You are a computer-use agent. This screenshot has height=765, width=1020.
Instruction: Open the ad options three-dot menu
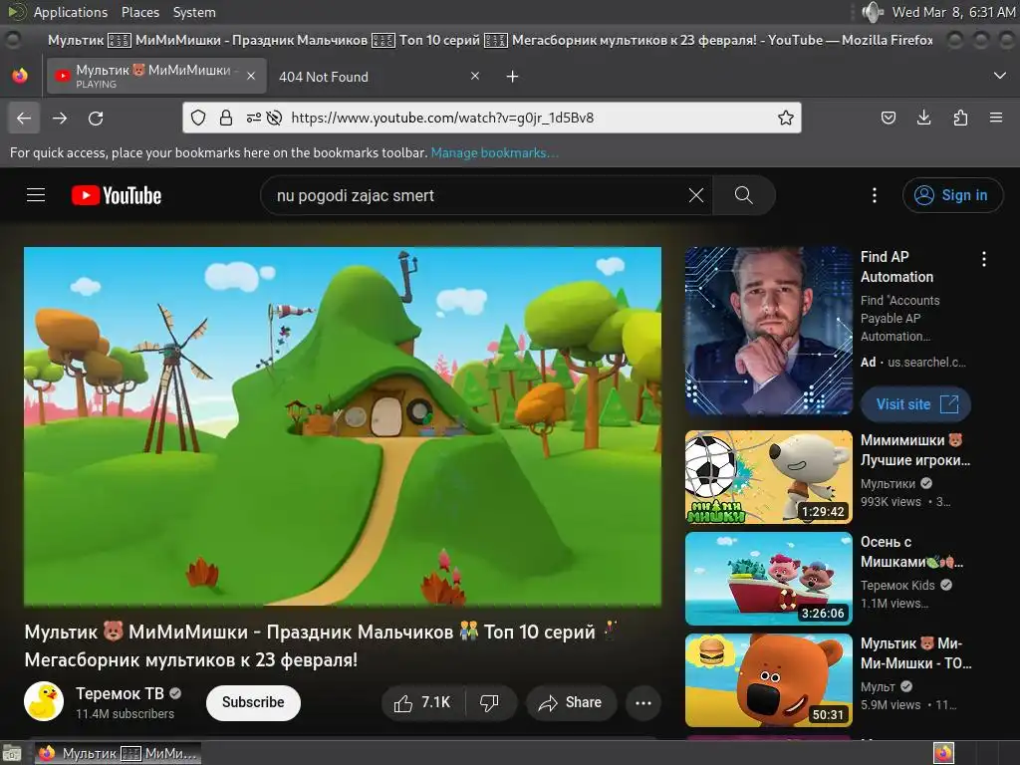pos(983,259)
